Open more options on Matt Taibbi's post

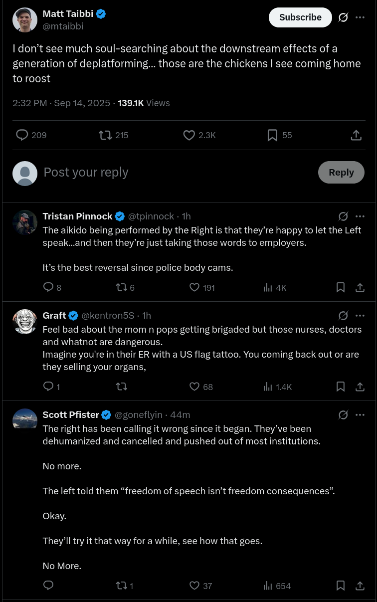point(360,17)
